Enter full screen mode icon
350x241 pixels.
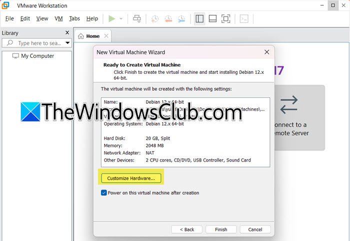point(225,18)
